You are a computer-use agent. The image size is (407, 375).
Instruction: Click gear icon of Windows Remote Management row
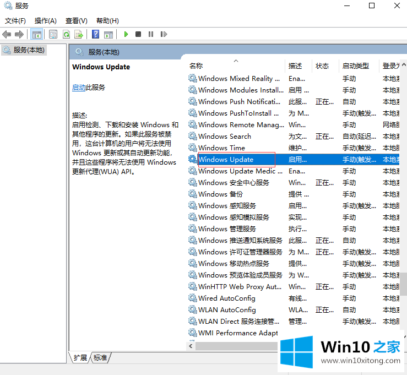tap(192, 124)
